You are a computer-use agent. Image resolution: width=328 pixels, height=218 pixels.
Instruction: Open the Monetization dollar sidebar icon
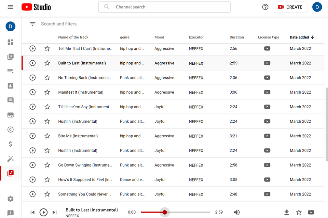coord(11,144)
